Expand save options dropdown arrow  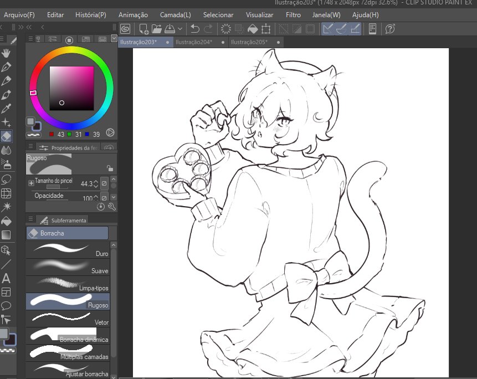(x=180, y=29)
